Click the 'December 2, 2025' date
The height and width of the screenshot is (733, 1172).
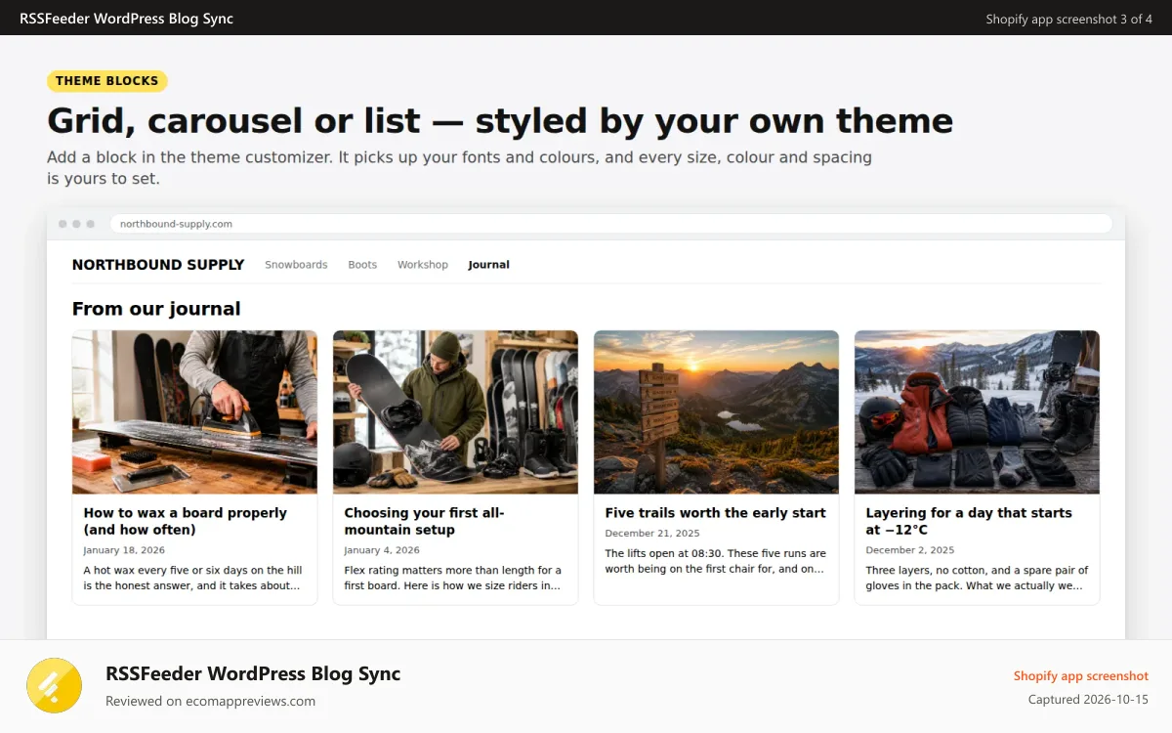[910, 550]
